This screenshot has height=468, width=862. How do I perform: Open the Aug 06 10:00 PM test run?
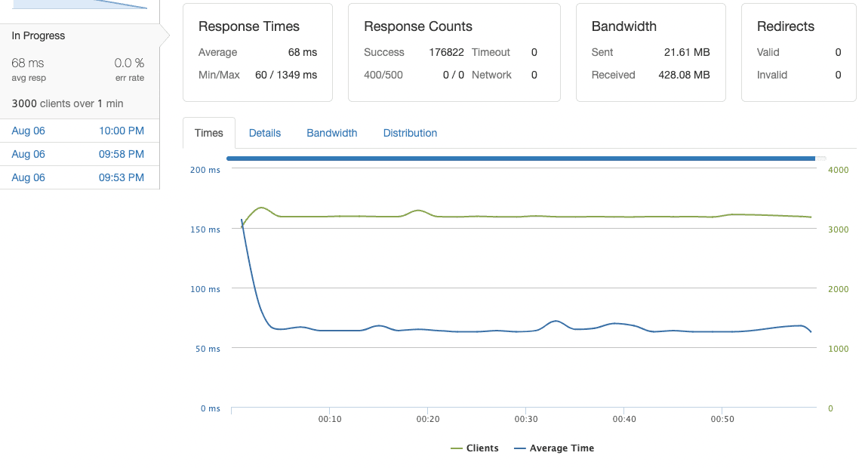pos(78,131)
